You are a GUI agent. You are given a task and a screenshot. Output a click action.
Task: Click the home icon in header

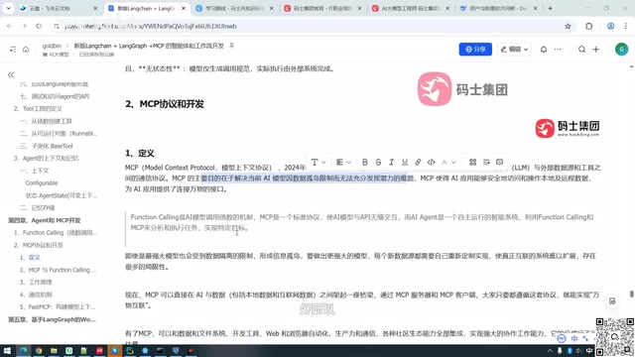pos(26,50)
